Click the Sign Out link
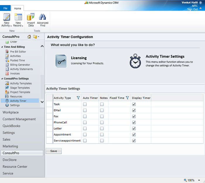This screenshot has height=183, width=205. click(192, 9)
